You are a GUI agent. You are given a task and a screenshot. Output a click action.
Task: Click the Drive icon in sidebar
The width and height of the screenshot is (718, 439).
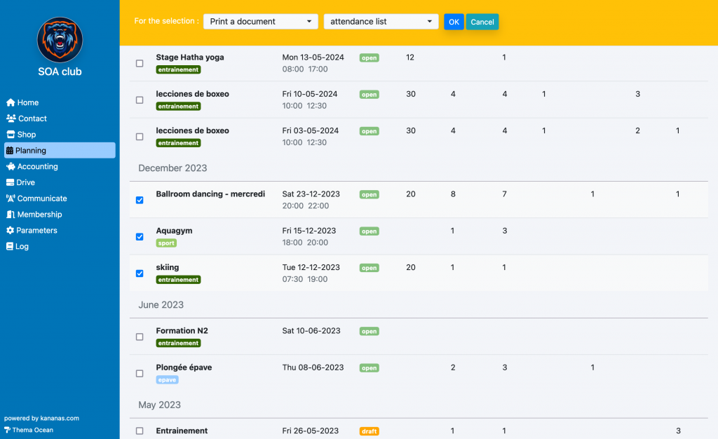coord(11,182)
